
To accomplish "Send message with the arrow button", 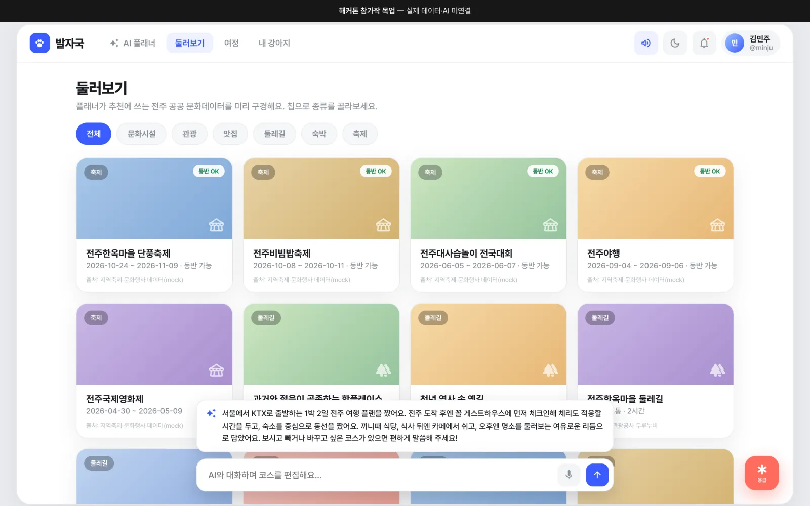I will (597, 475).
